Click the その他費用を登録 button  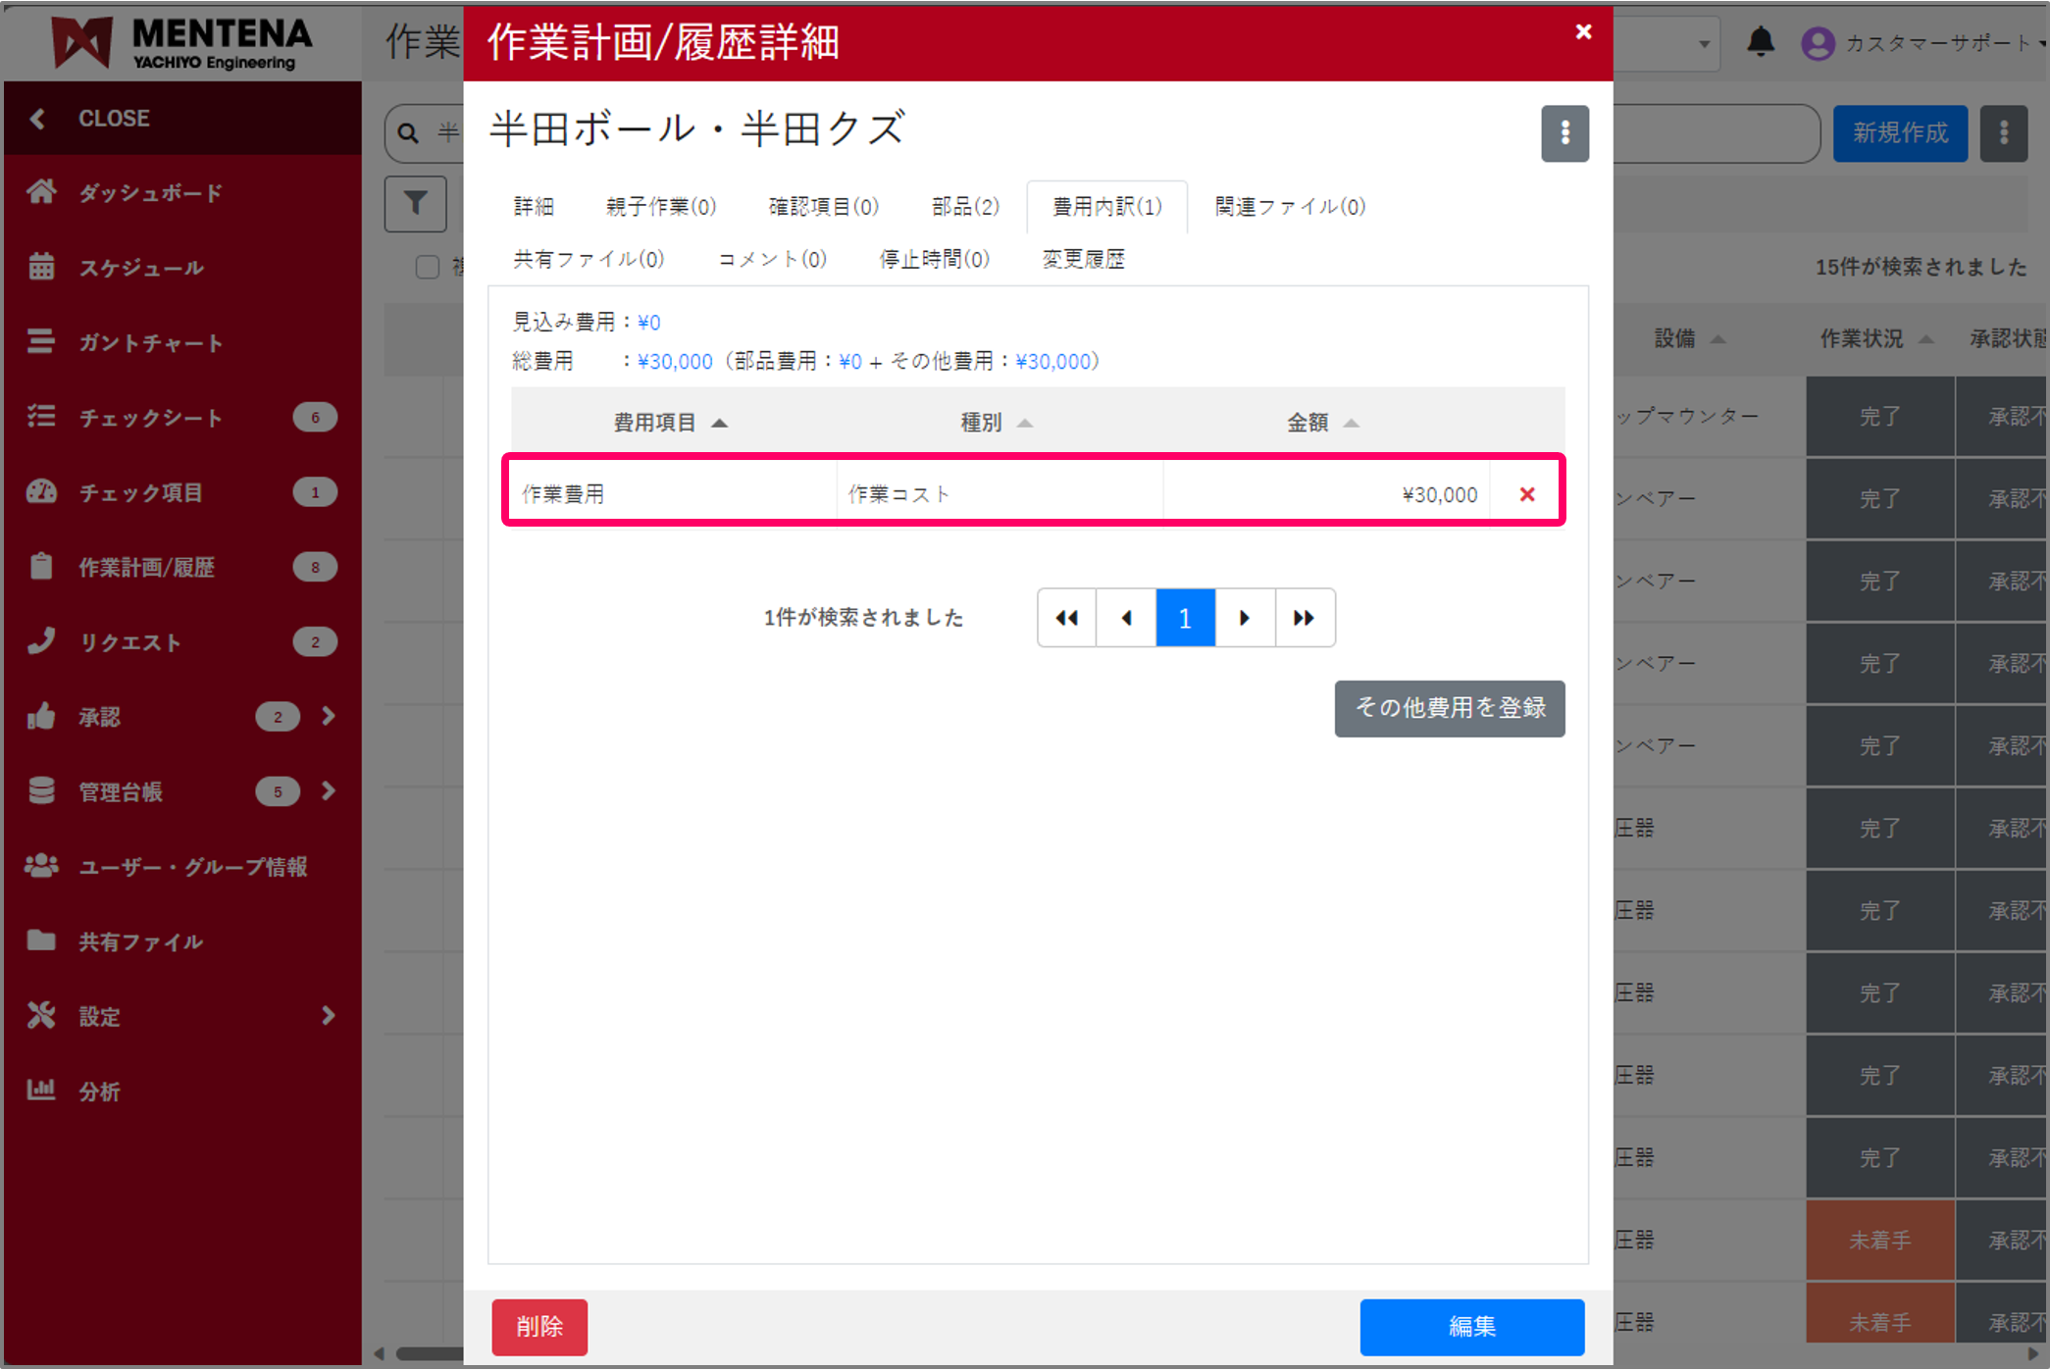tap(1449, 708)
